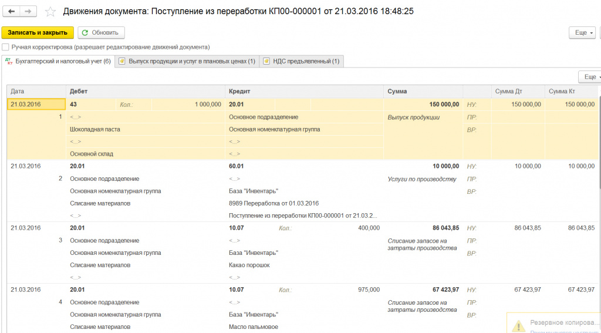
Task: Click the register icon on НДС предъявленный tab
Action: point(266,61)
